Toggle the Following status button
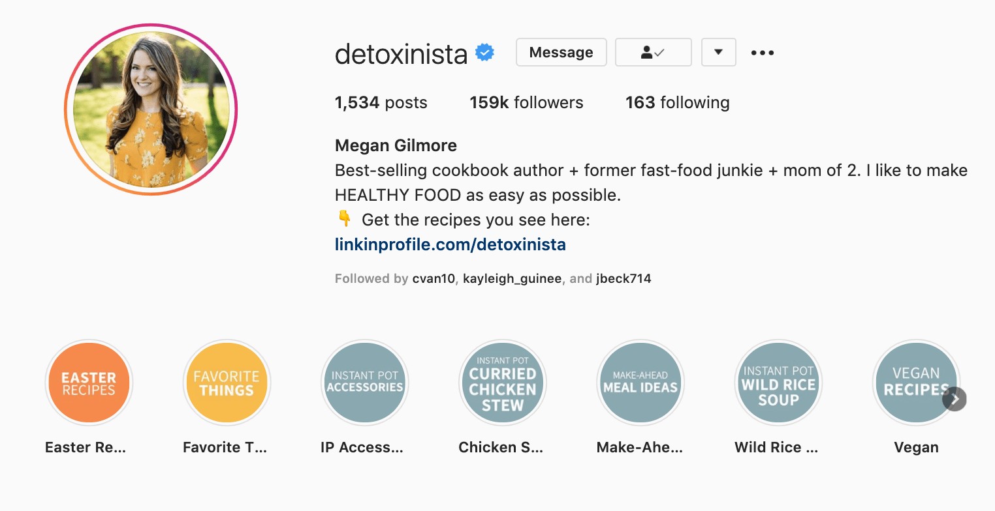 [x=653, y=53]
